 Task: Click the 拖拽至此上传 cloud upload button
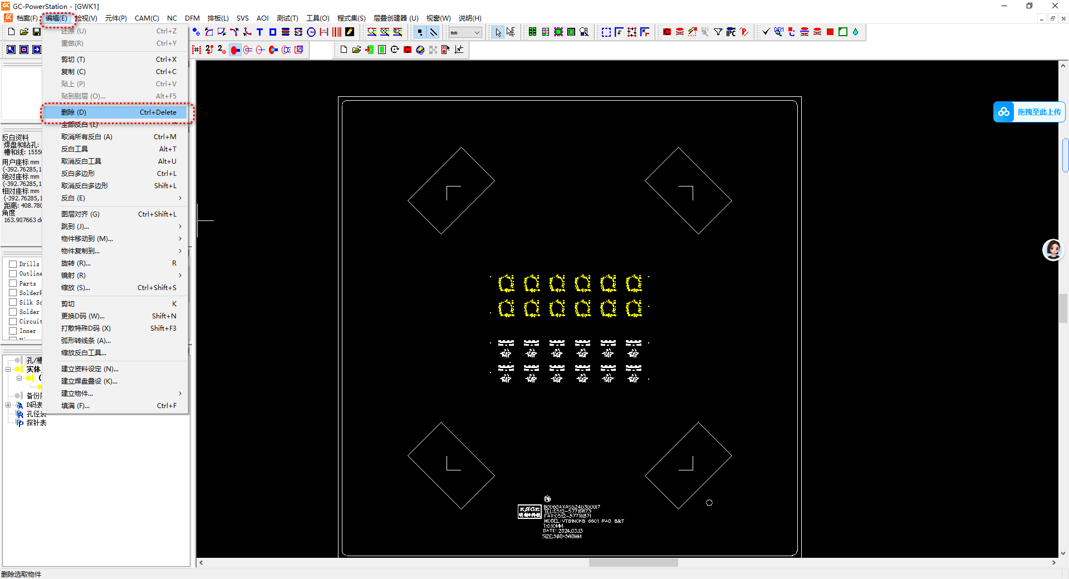1029,112
